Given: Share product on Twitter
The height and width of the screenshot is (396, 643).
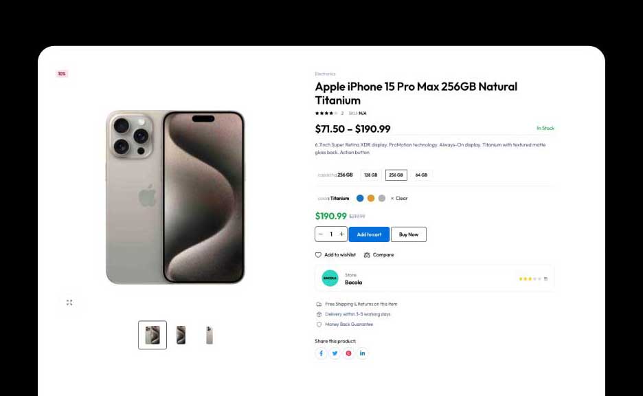Looking at the screenshot, I should coord(335,353).
